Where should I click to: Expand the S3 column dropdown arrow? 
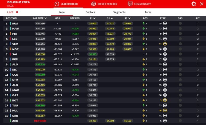pos(129,18)
